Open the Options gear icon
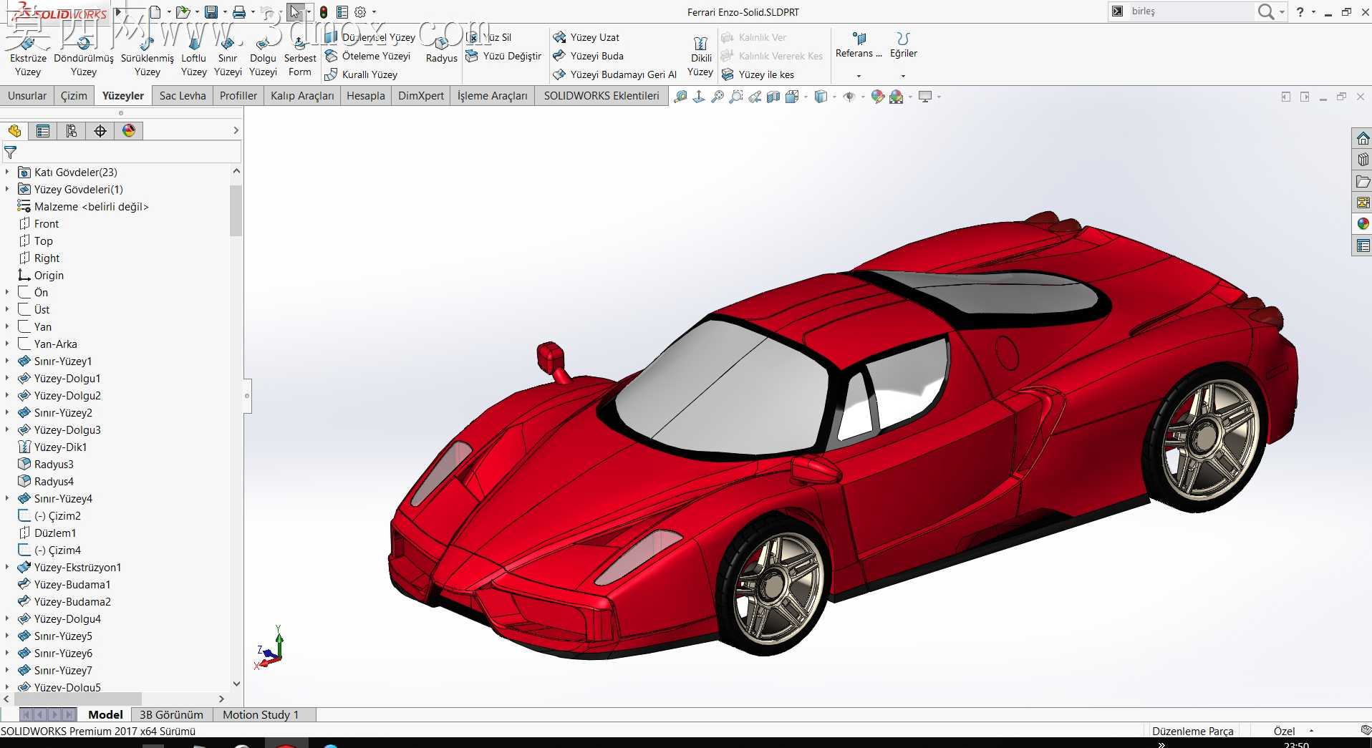The image size is (1372, 748). coord(360,12)
